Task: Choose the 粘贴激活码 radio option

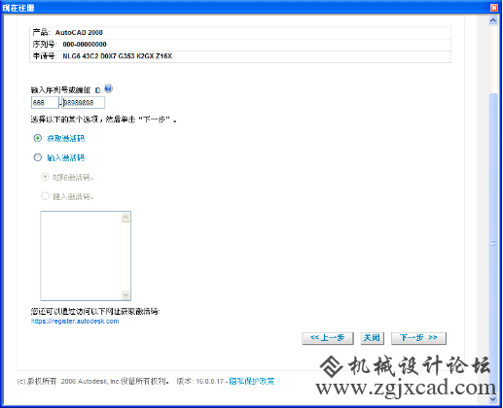Action: tap(45, 177)
